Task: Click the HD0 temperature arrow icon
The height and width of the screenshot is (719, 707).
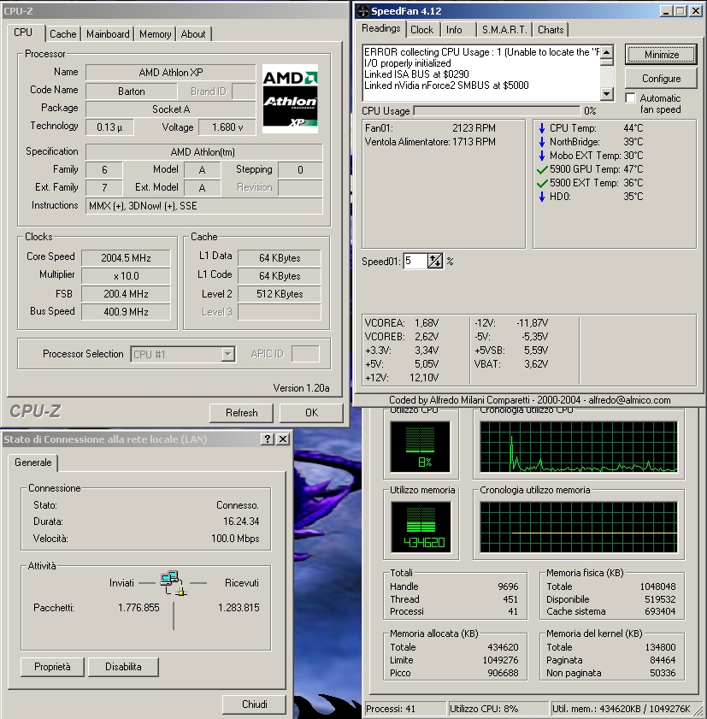Action: (542, 197)
